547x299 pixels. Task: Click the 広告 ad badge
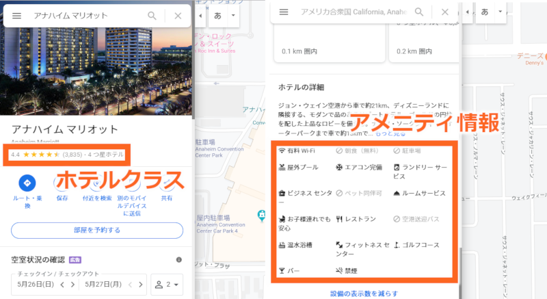(x=75, y=260)
